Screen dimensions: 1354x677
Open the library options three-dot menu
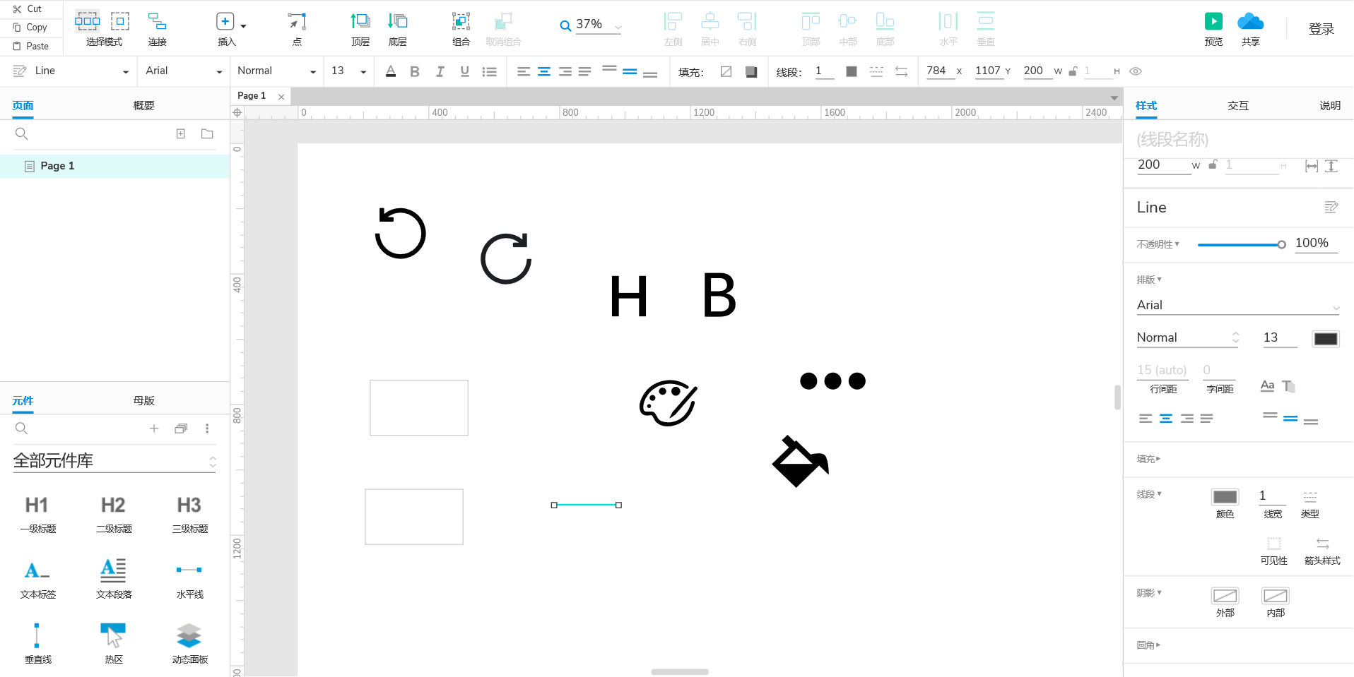point(207,429)
